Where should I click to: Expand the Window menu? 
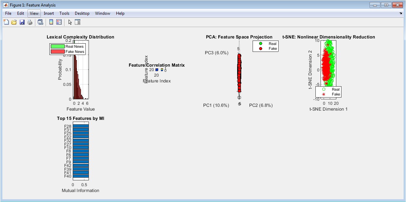[x=103, y=13]
